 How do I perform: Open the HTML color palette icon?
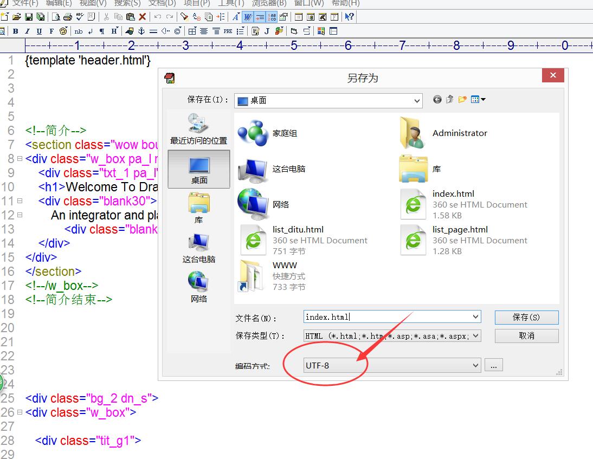click(321, 31)
